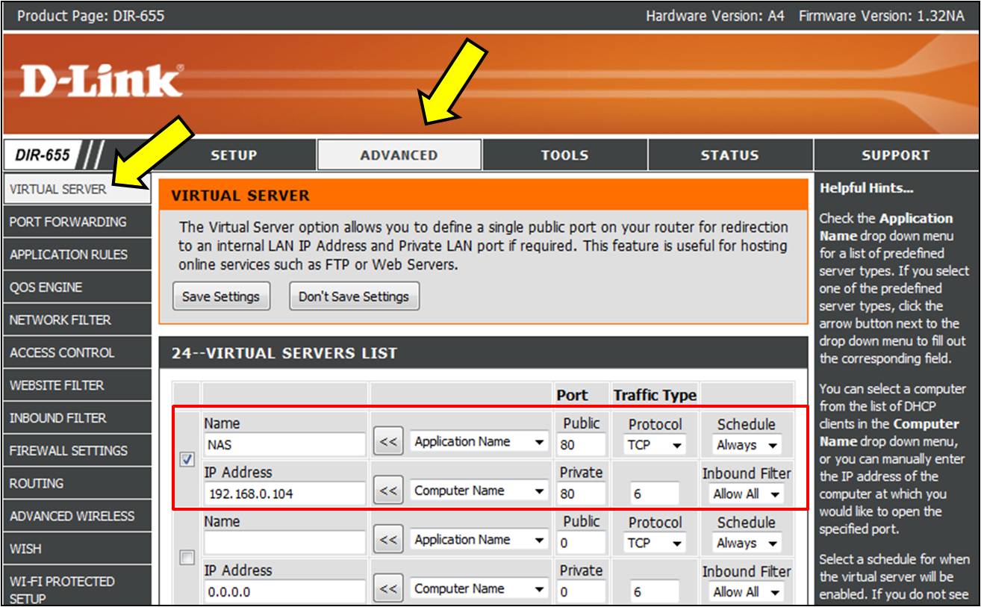Screen dimensions: 981x607
Task: Open Computer Name dropdown for 192.168.0.104
Action: click(x=480, y=491)
